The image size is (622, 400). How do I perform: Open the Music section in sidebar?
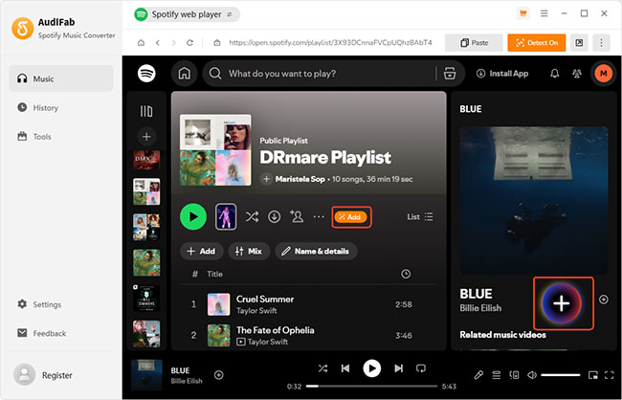pyautogui.click(x=61, y=78)
